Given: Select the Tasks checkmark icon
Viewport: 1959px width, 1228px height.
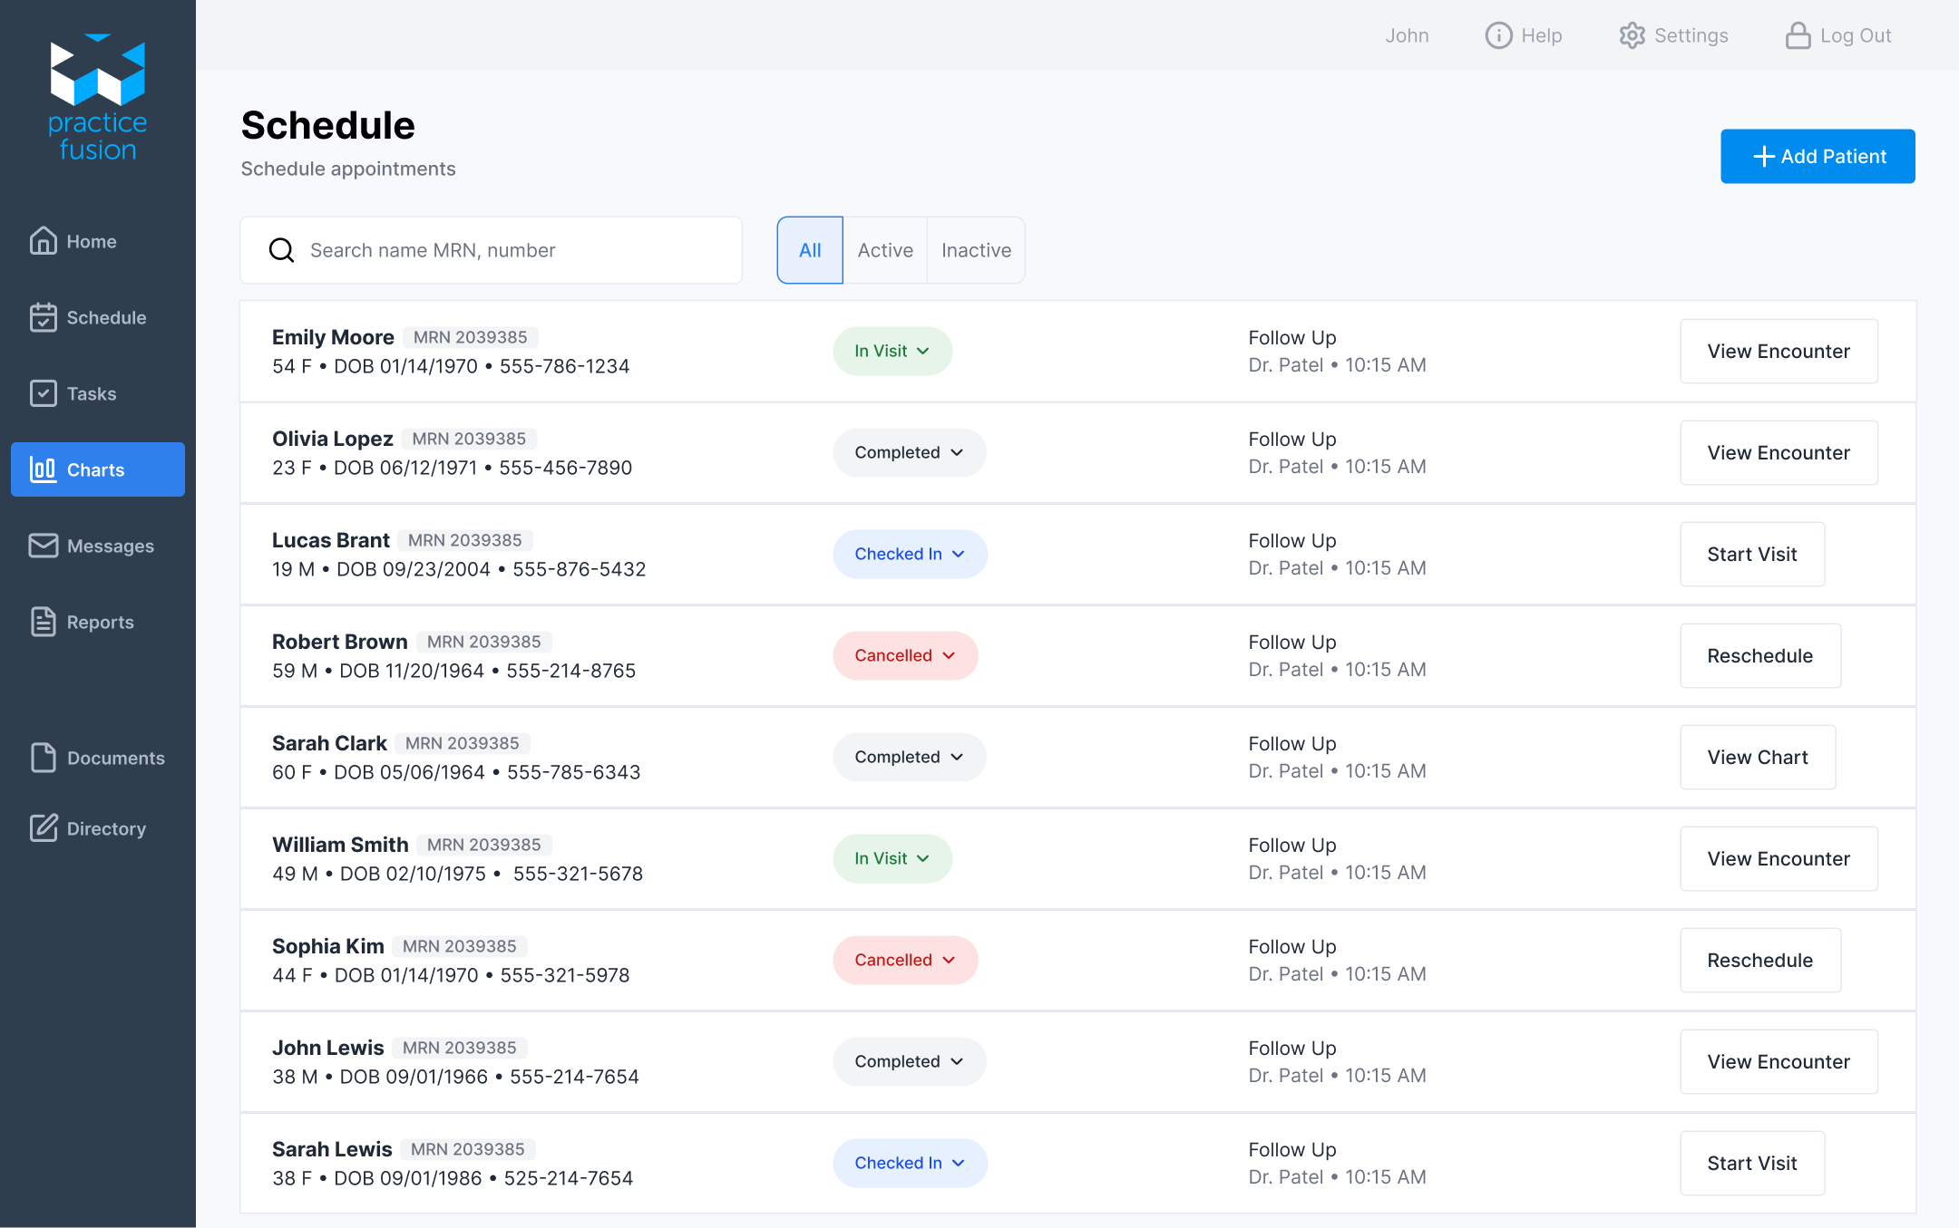Looking at the screenshot, I should click(x=43, y=393).
